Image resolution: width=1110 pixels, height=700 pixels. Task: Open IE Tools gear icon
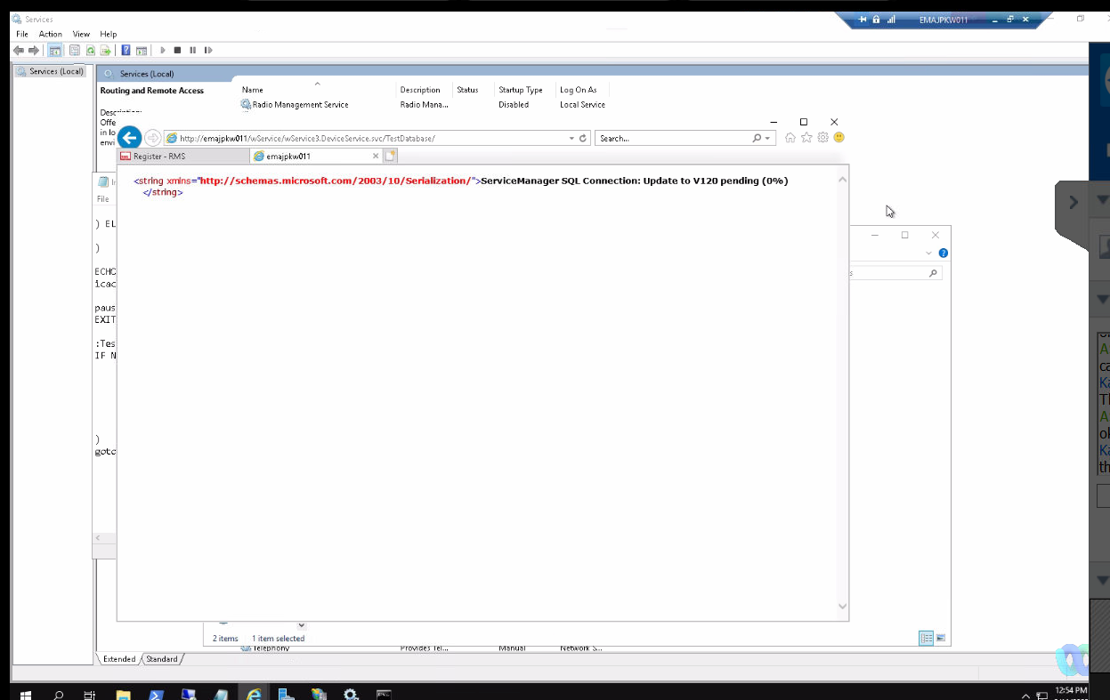tap(822, 138)
